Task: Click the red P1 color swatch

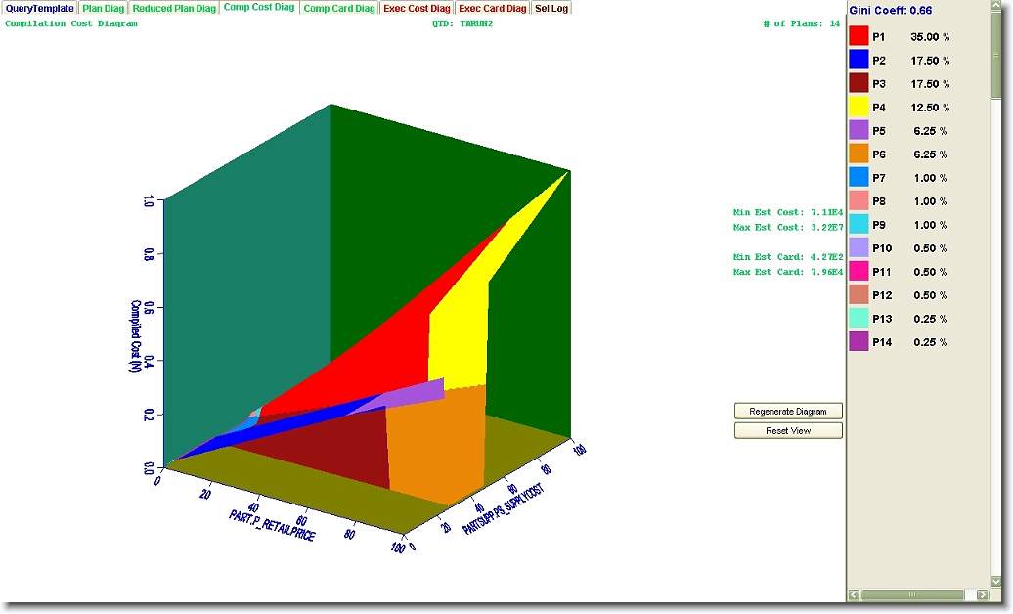Action: [x=859, y=36]
